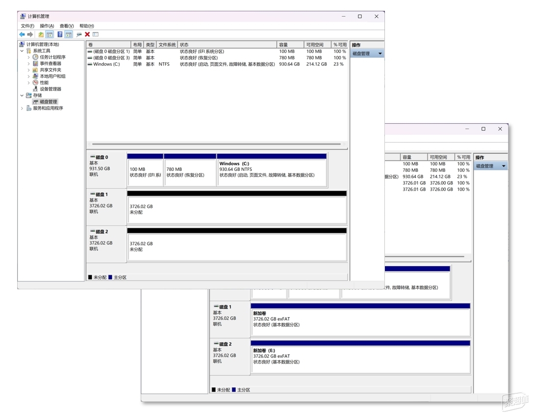Expand the 本地用户和组 node
The image size is (534, 417).
[x=28, y=76]
